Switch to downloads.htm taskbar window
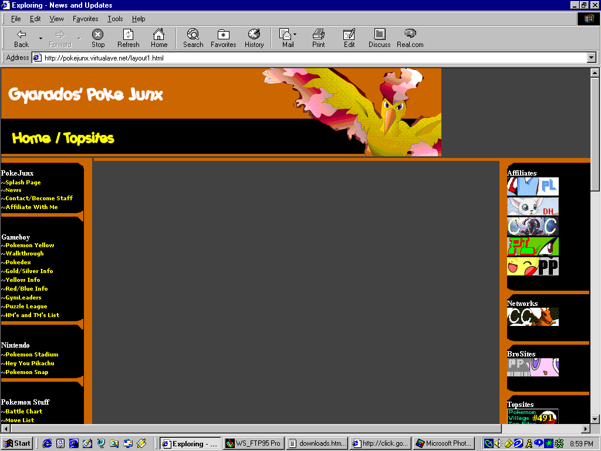601x451 pixels. click(x=318, y=444)
